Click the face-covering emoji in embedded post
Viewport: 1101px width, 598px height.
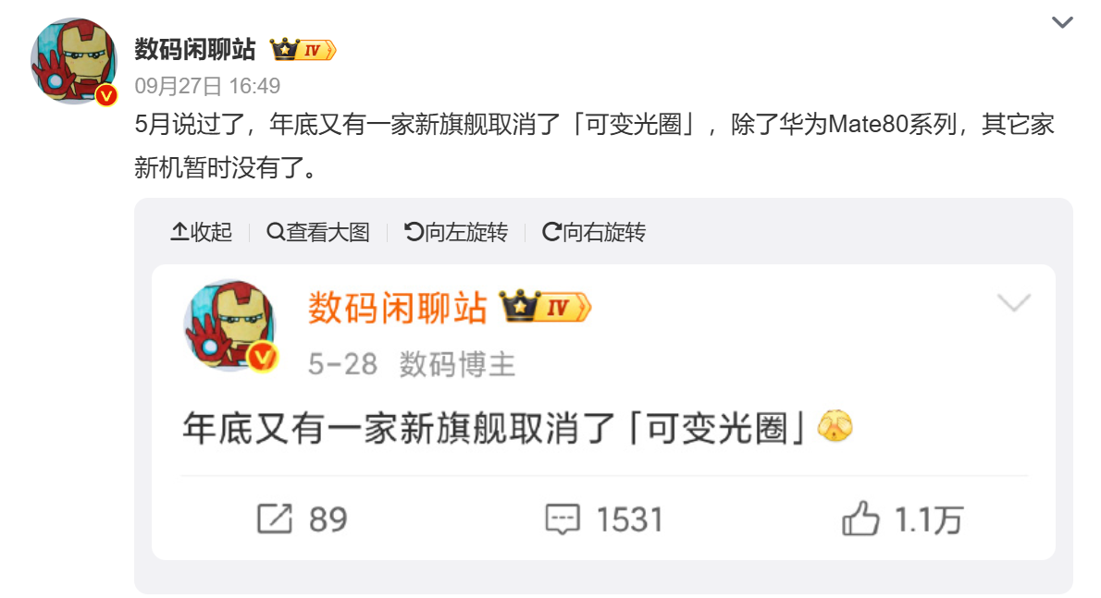point(835,425)
